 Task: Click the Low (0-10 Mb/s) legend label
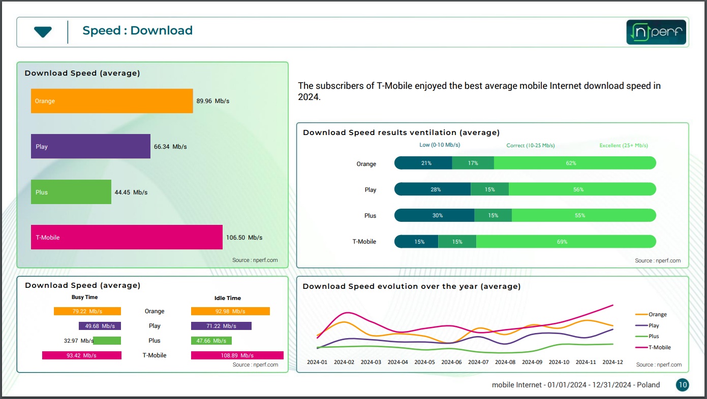point(439,145)
